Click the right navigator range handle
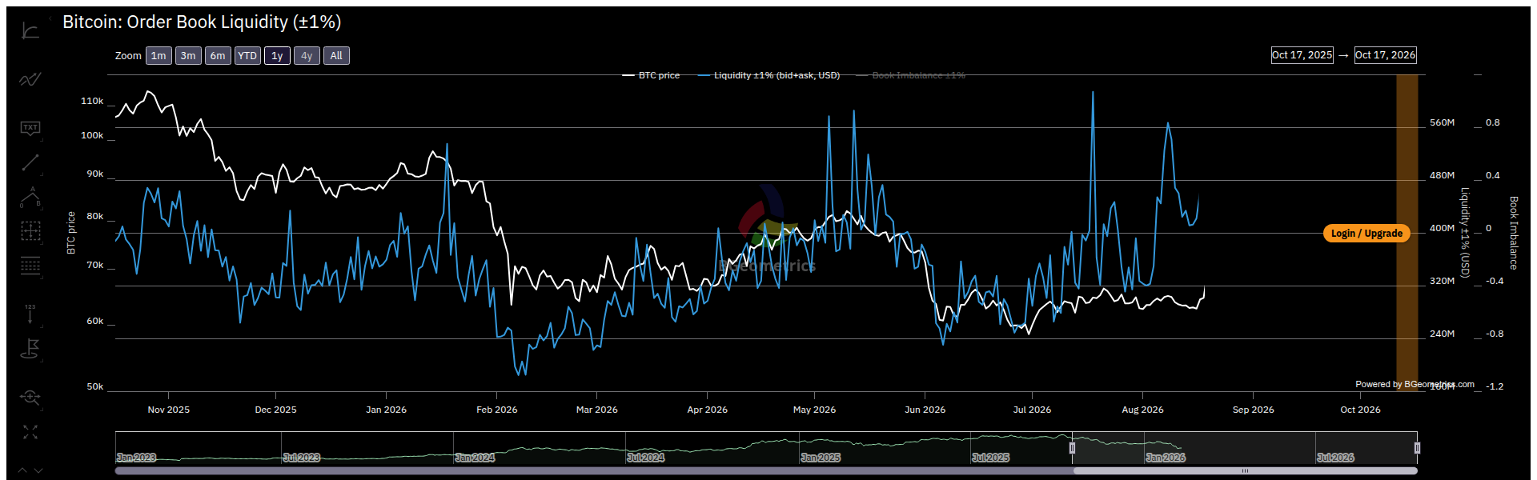This screenshot has height=480, width=1537. click(1417, 448)
